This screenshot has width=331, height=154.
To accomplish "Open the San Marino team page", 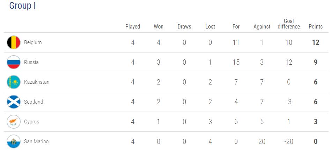I will [x=36, y=141].
